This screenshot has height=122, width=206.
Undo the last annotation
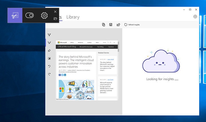click(49, 66)
